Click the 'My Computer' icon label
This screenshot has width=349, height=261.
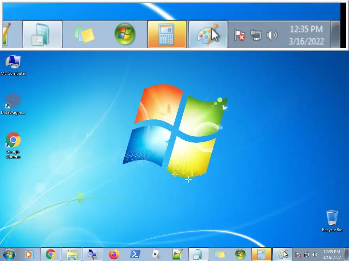coord(13,73)
